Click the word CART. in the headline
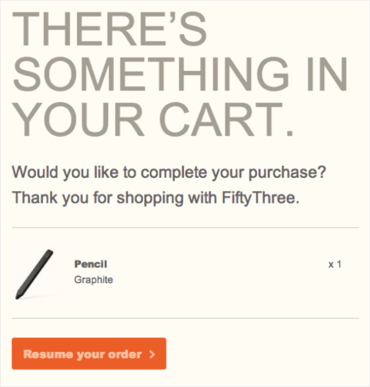This screenshot has height=387, width=370. (x=226, y=119)
